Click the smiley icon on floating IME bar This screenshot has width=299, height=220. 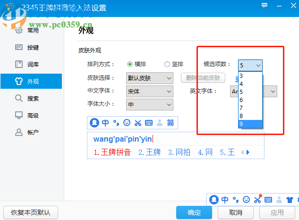[247, 200]
